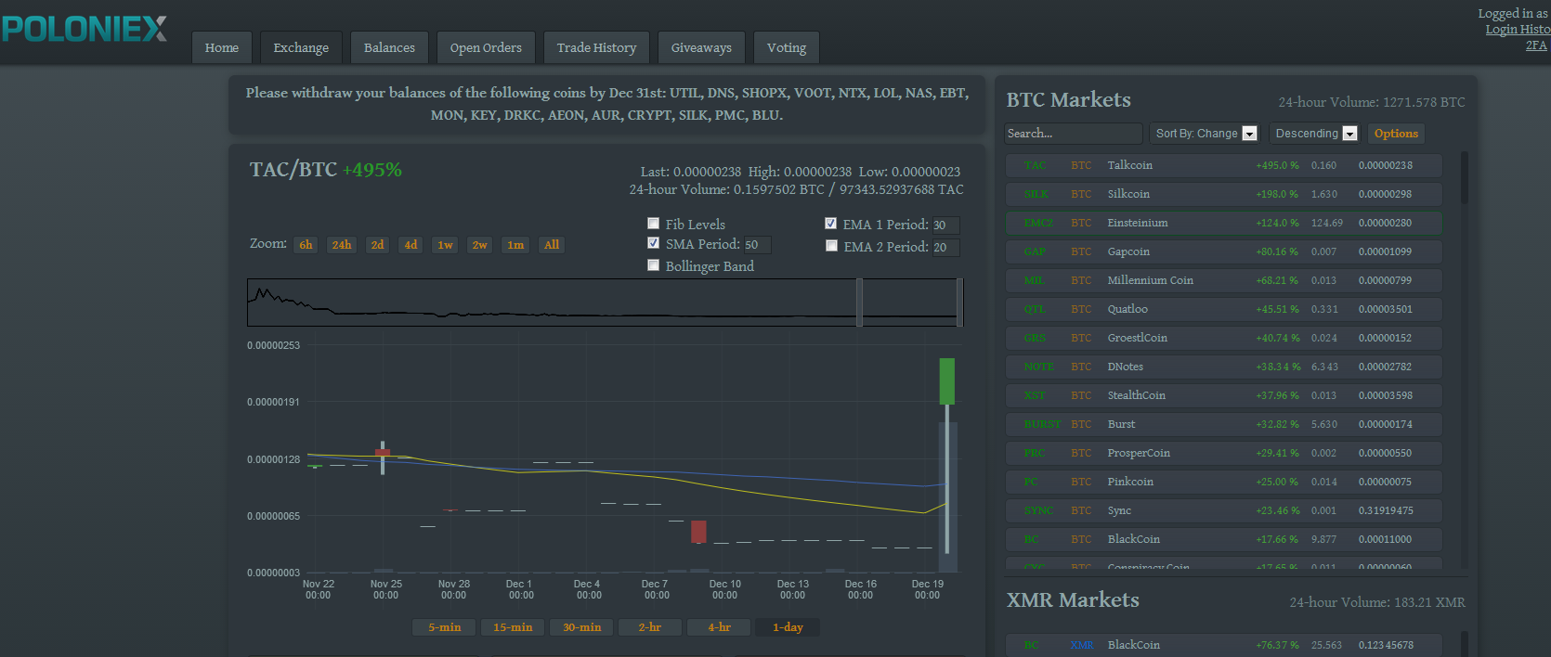Image resolution: width=1551 pixels, height=657 pixels.
Task: Click the BTC Markets search field
Action: [x=1074, y=134]
